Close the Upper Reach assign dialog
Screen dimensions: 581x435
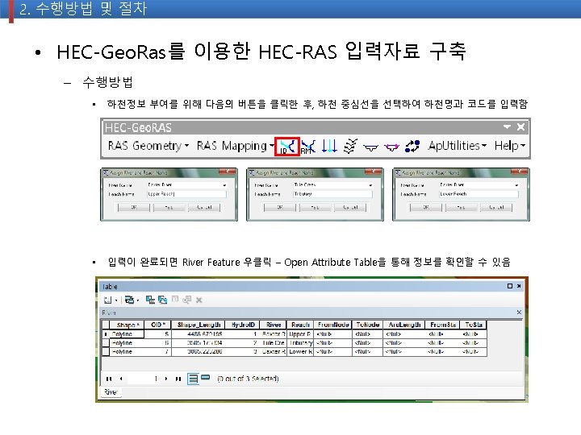point(228,172)
